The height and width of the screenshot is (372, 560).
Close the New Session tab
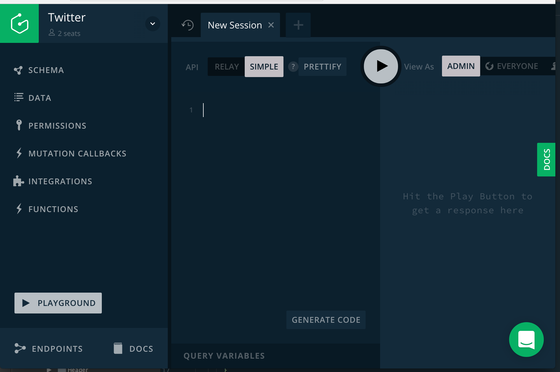tap(271, 25)
